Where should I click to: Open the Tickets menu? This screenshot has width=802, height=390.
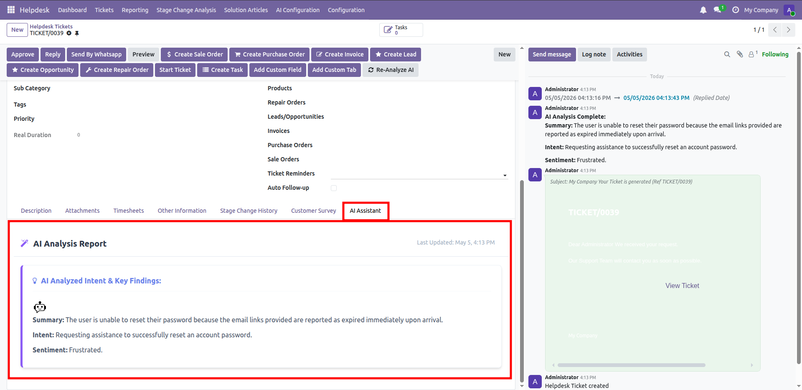pos(104,10)
